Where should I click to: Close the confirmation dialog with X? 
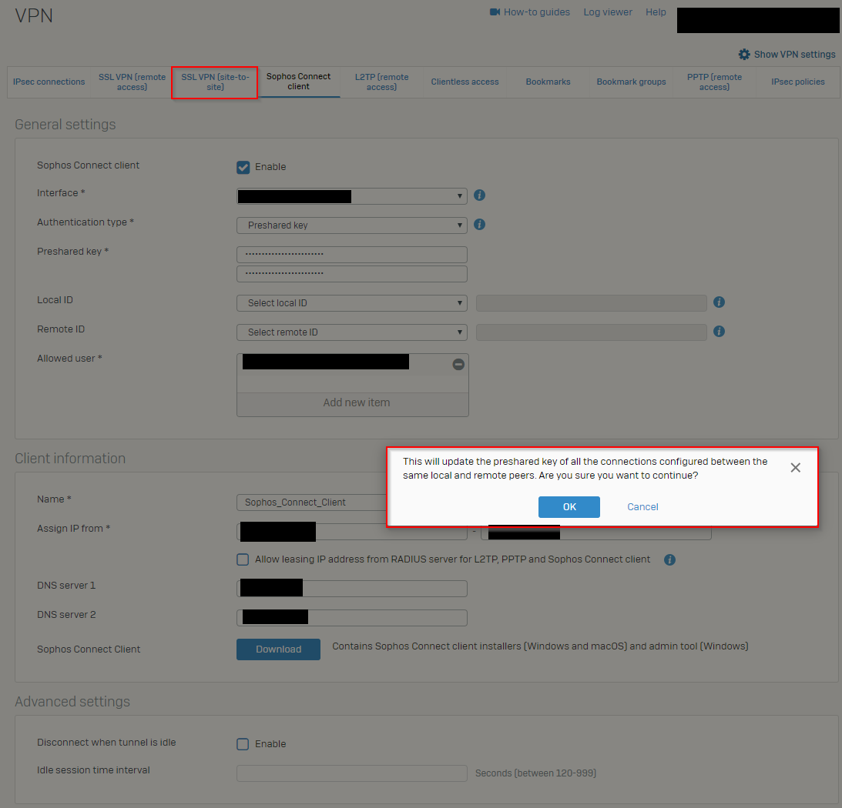[x=795, y=468]
